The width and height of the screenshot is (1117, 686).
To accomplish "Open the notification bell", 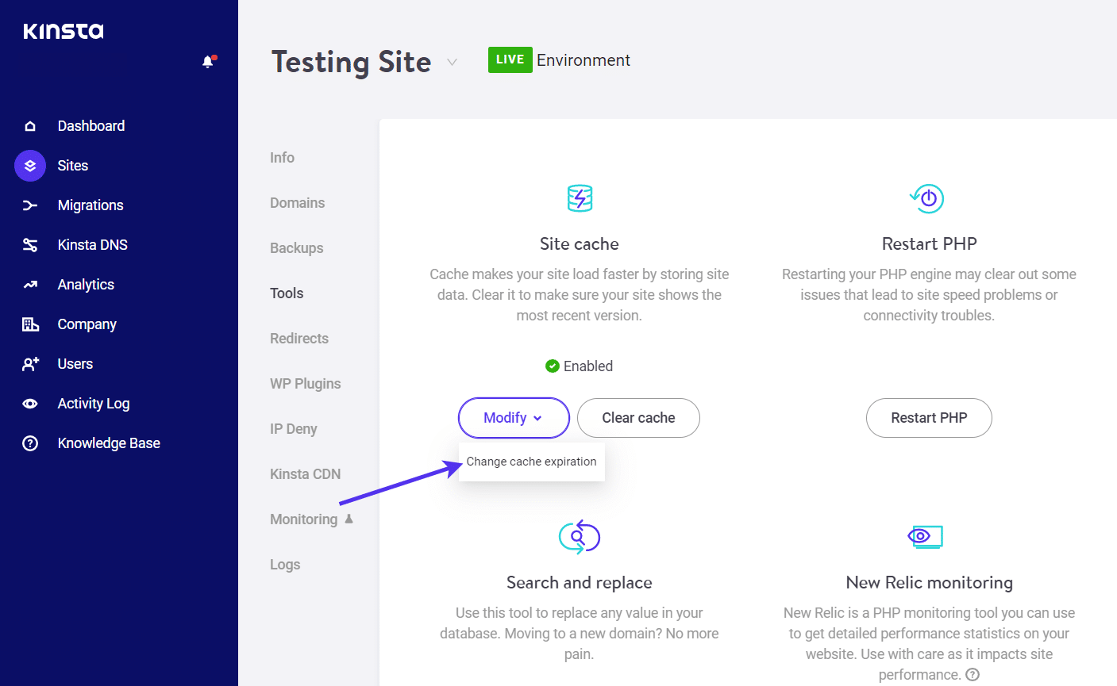I will pyautogui.click(x=208, y=60).
